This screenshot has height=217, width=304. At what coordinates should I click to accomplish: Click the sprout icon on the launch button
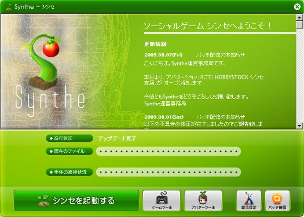43,201
